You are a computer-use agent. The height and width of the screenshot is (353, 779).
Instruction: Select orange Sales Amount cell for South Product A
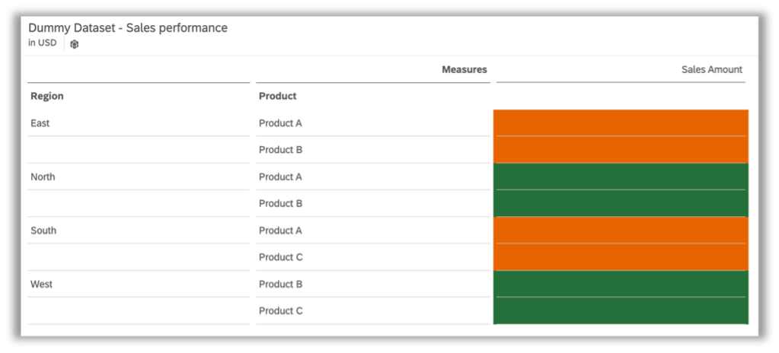click(621, 230)
